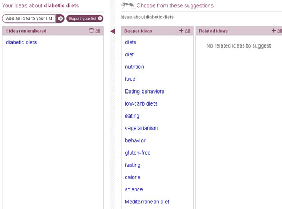Select the gluten-free idea
Image resolution: width=282 pixels, height=209 pixels.
[x=138, y=153]
